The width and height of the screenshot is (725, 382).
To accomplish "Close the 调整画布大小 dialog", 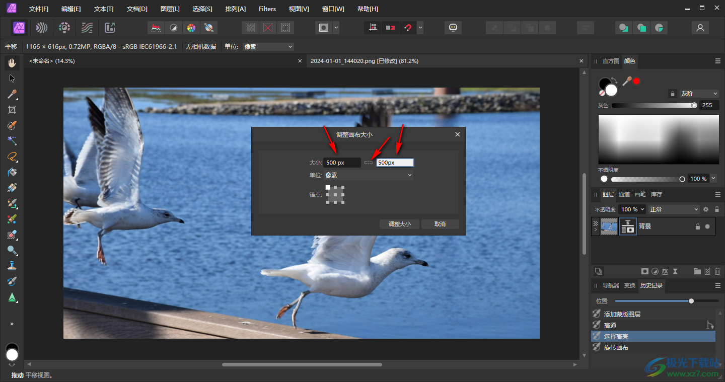I will pos(458,134).
